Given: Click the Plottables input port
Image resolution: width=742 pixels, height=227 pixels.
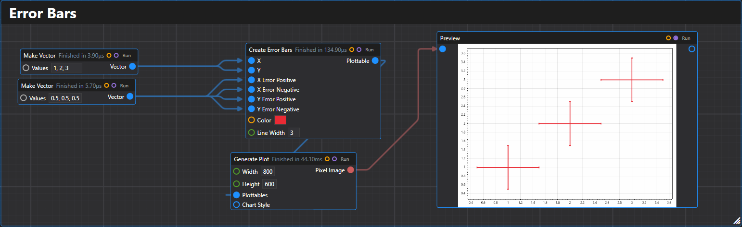Looking at the screenshot, I should (236, 195).
